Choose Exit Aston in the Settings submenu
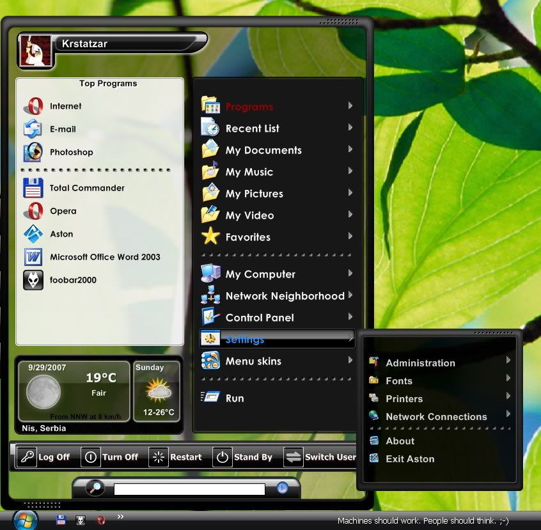 [x=439, y=458]
